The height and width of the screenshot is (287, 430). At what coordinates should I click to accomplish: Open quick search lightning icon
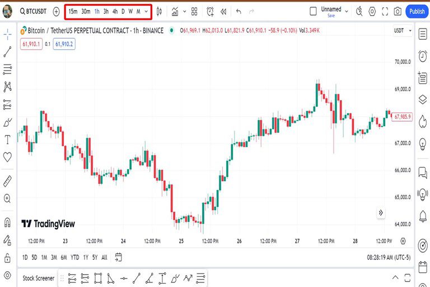point(359,12)
